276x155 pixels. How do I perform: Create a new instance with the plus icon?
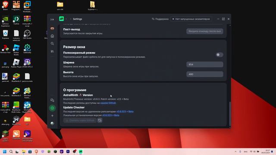[x=52, y=116]
